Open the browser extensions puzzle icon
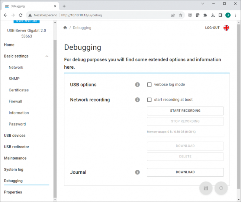The height and width of the screenshot is (202, 241). tap(205, 15)
